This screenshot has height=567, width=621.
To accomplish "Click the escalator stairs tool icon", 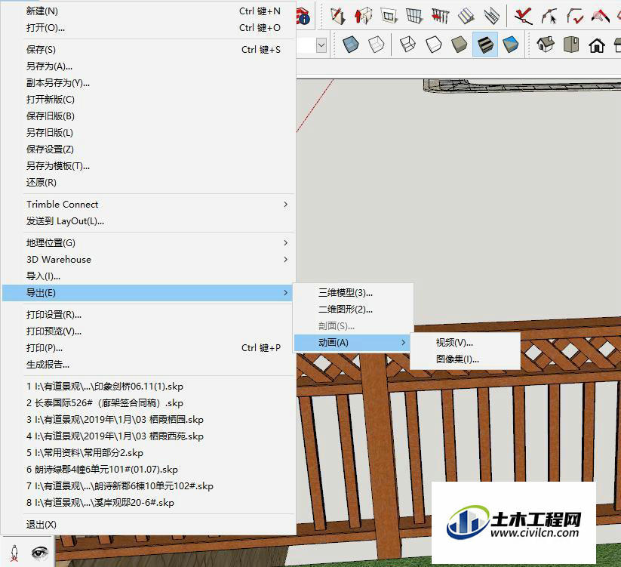I will coord(491,16).
